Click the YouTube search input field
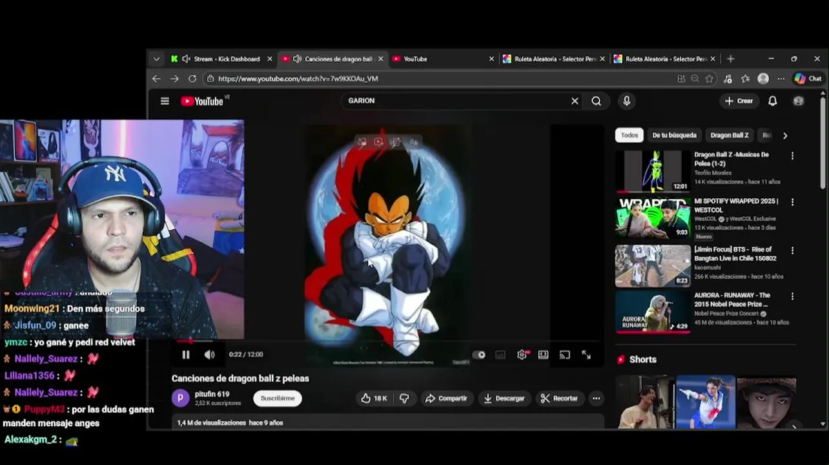Viewport: 829px width, 465px height. point(455,101)
